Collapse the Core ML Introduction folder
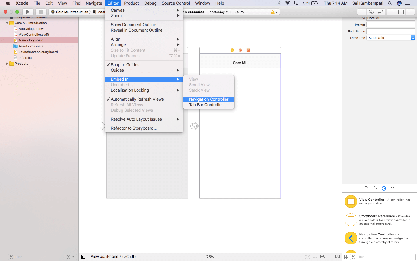Screen dimensions: 417x261 (7, 23)
